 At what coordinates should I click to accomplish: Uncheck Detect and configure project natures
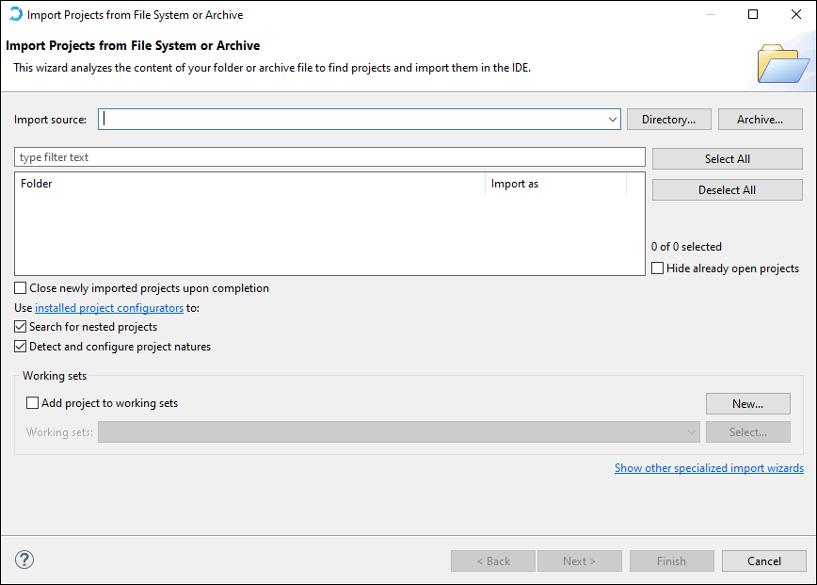point(21,347)
